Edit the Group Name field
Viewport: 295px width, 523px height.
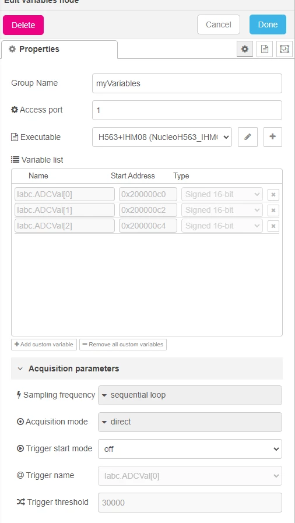click(x=187, y=83)
